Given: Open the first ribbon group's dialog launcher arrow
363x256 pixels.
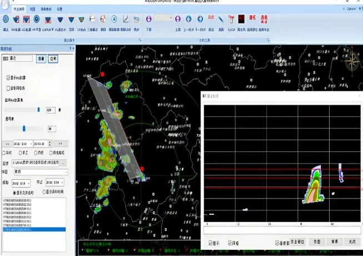Looking at the screenshot, I should [x=140, y=40].
